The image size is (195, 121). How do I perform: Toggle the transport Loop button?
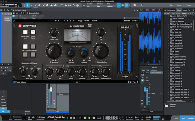pos(99,118)
